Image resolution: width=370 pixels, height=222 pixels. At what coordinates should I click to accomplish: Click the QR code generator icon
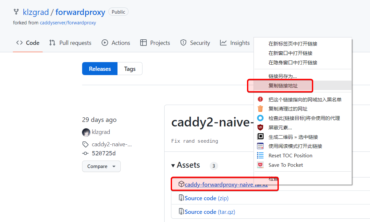pyautogui.click(x=260, y=137)
